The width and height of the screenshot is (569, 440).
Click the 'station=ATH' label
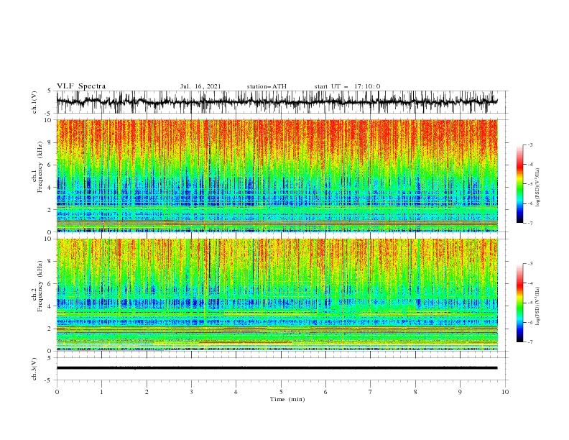tap(267, 86)
